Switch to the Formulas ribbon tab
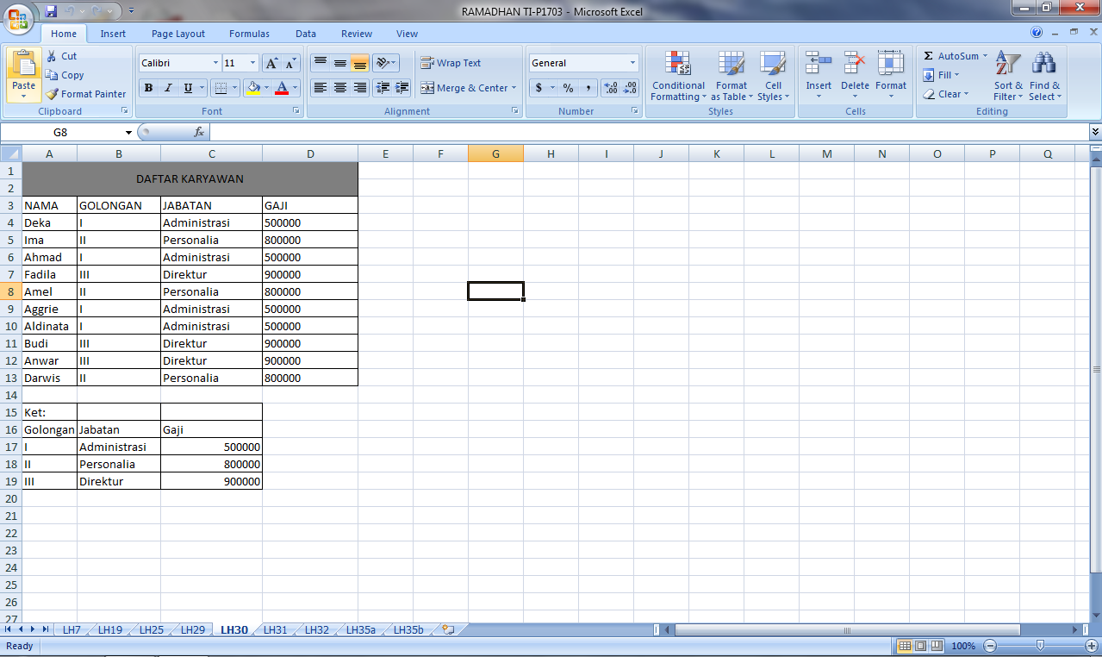The height and width of the screenshot is (657, 1102). click(x=249, y=33)
